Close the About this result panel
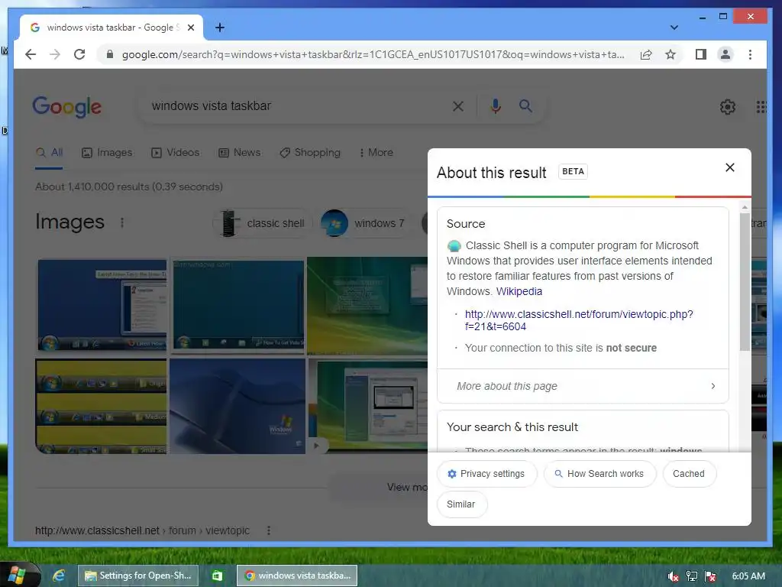This screenshot has width=782, height=587. click(729, 167)
